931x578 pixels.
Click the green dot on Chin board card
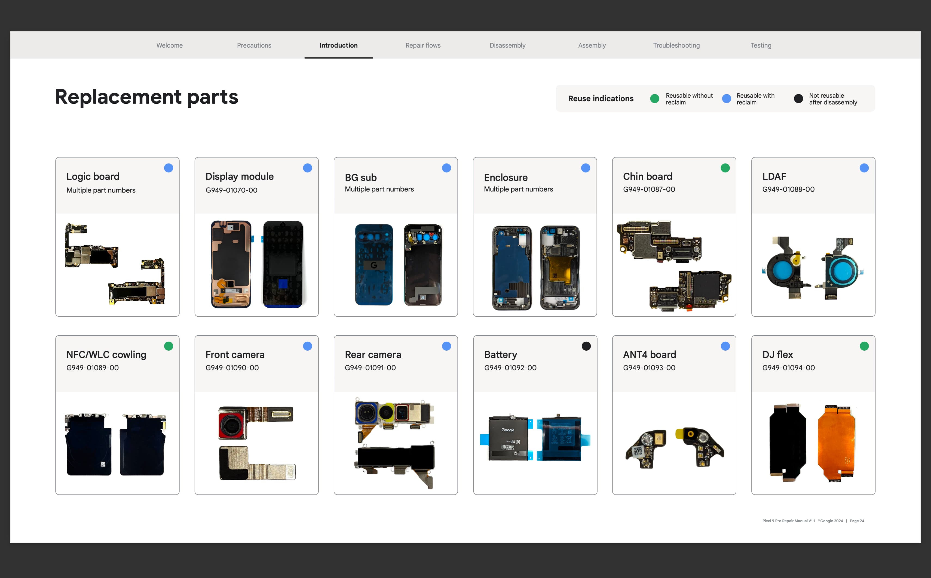[725, 168]
